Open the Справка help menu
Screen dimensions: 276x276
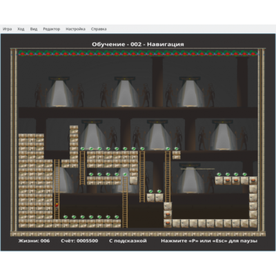coord(99,29)
